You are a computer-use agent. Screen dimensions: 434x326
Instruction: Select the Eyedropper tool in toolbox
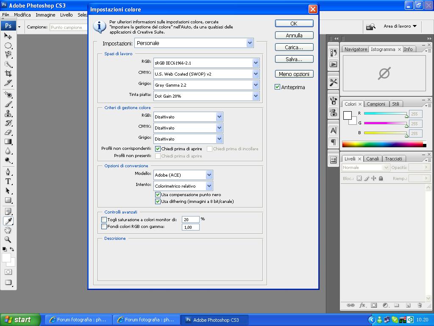8,221
